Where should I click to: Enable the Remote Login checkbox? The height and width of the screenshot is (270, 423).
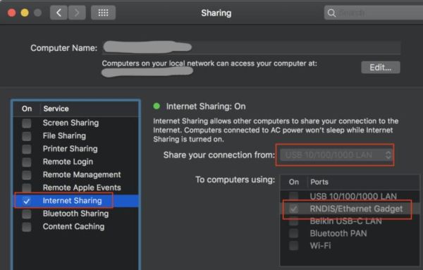[x=27, y=162]
